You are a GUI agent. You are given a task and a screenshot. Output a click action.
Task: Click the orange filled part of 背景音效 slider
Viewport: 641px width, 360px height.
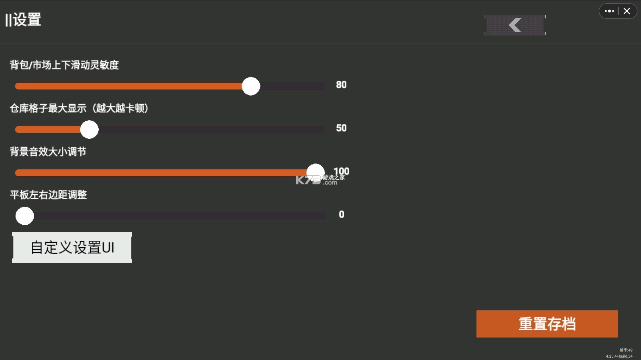[161, 173]
